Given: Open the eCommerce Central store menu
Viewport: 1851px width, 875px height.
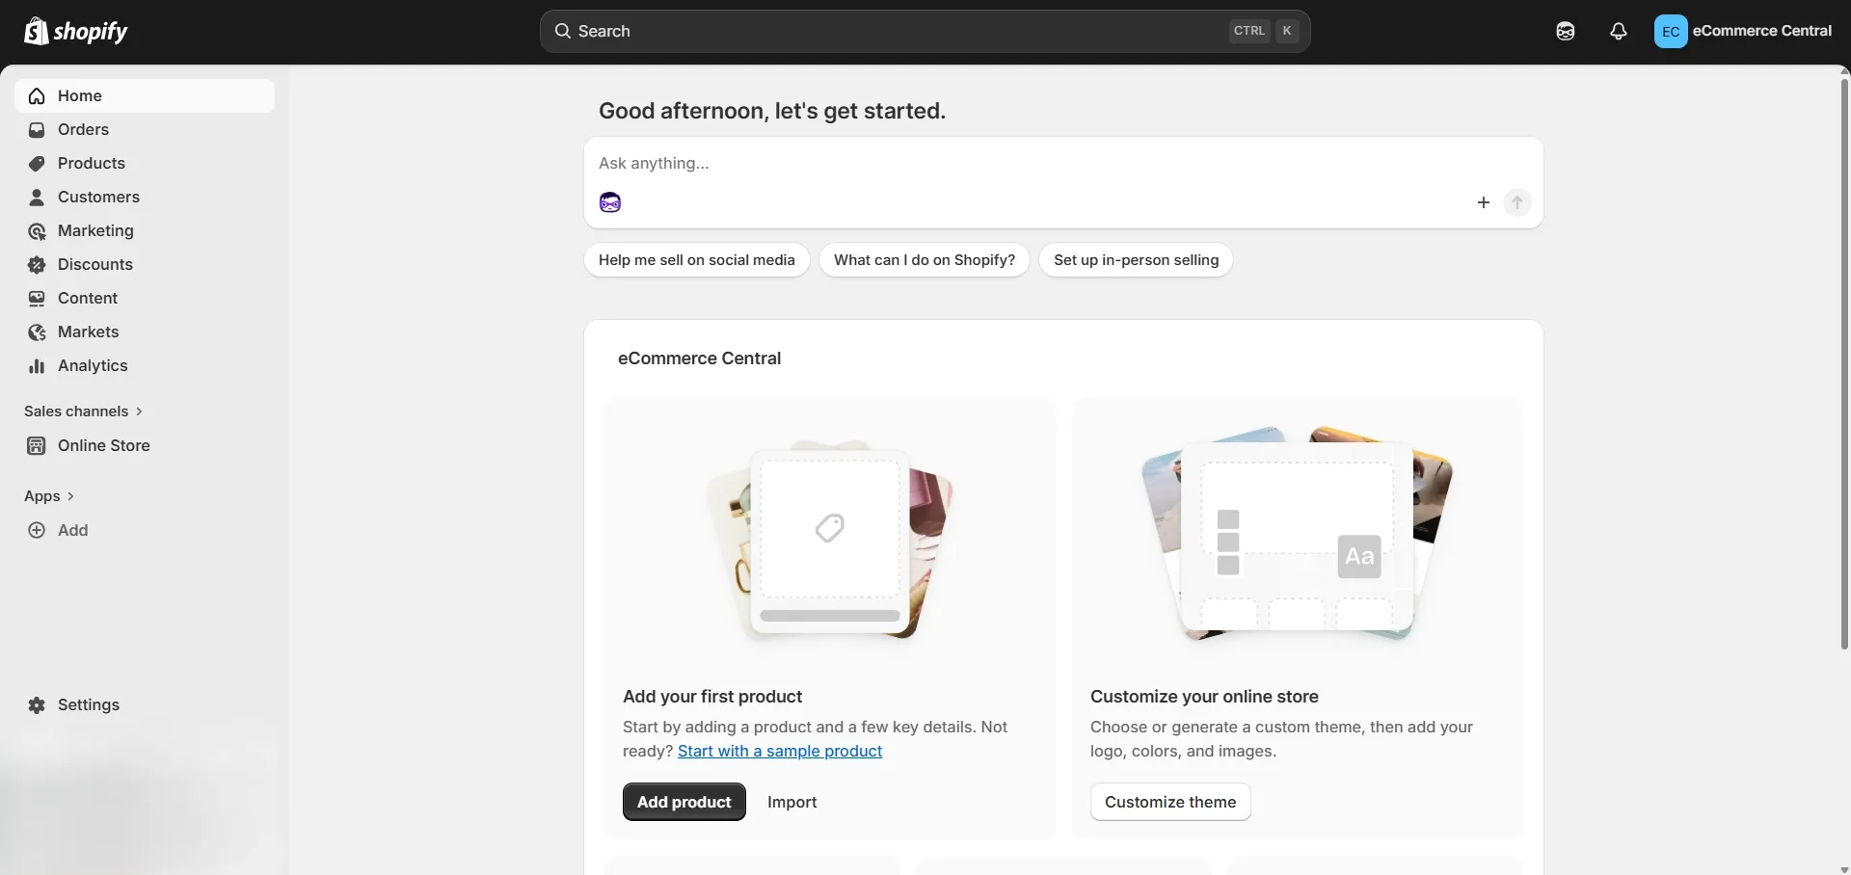Looking at the screenshot, I should click(1744, 31).
